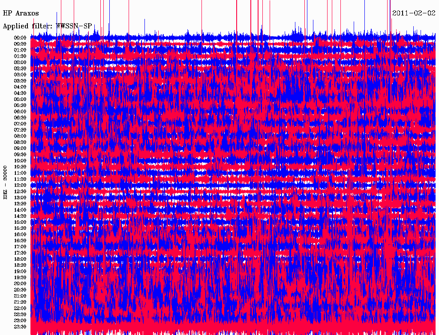The image size is (439, 335).
Task: Select the 14:30 time label
Action: click(20, 216)
